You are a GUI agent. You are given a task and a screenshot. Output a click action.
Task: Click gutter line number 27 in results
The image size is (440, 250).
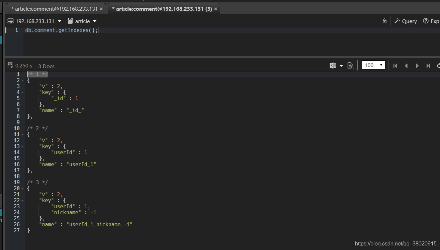17,230
